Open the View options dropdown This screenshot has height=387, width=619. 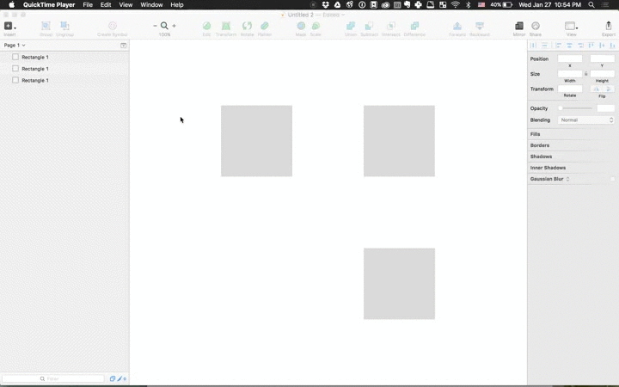[571, 26]
